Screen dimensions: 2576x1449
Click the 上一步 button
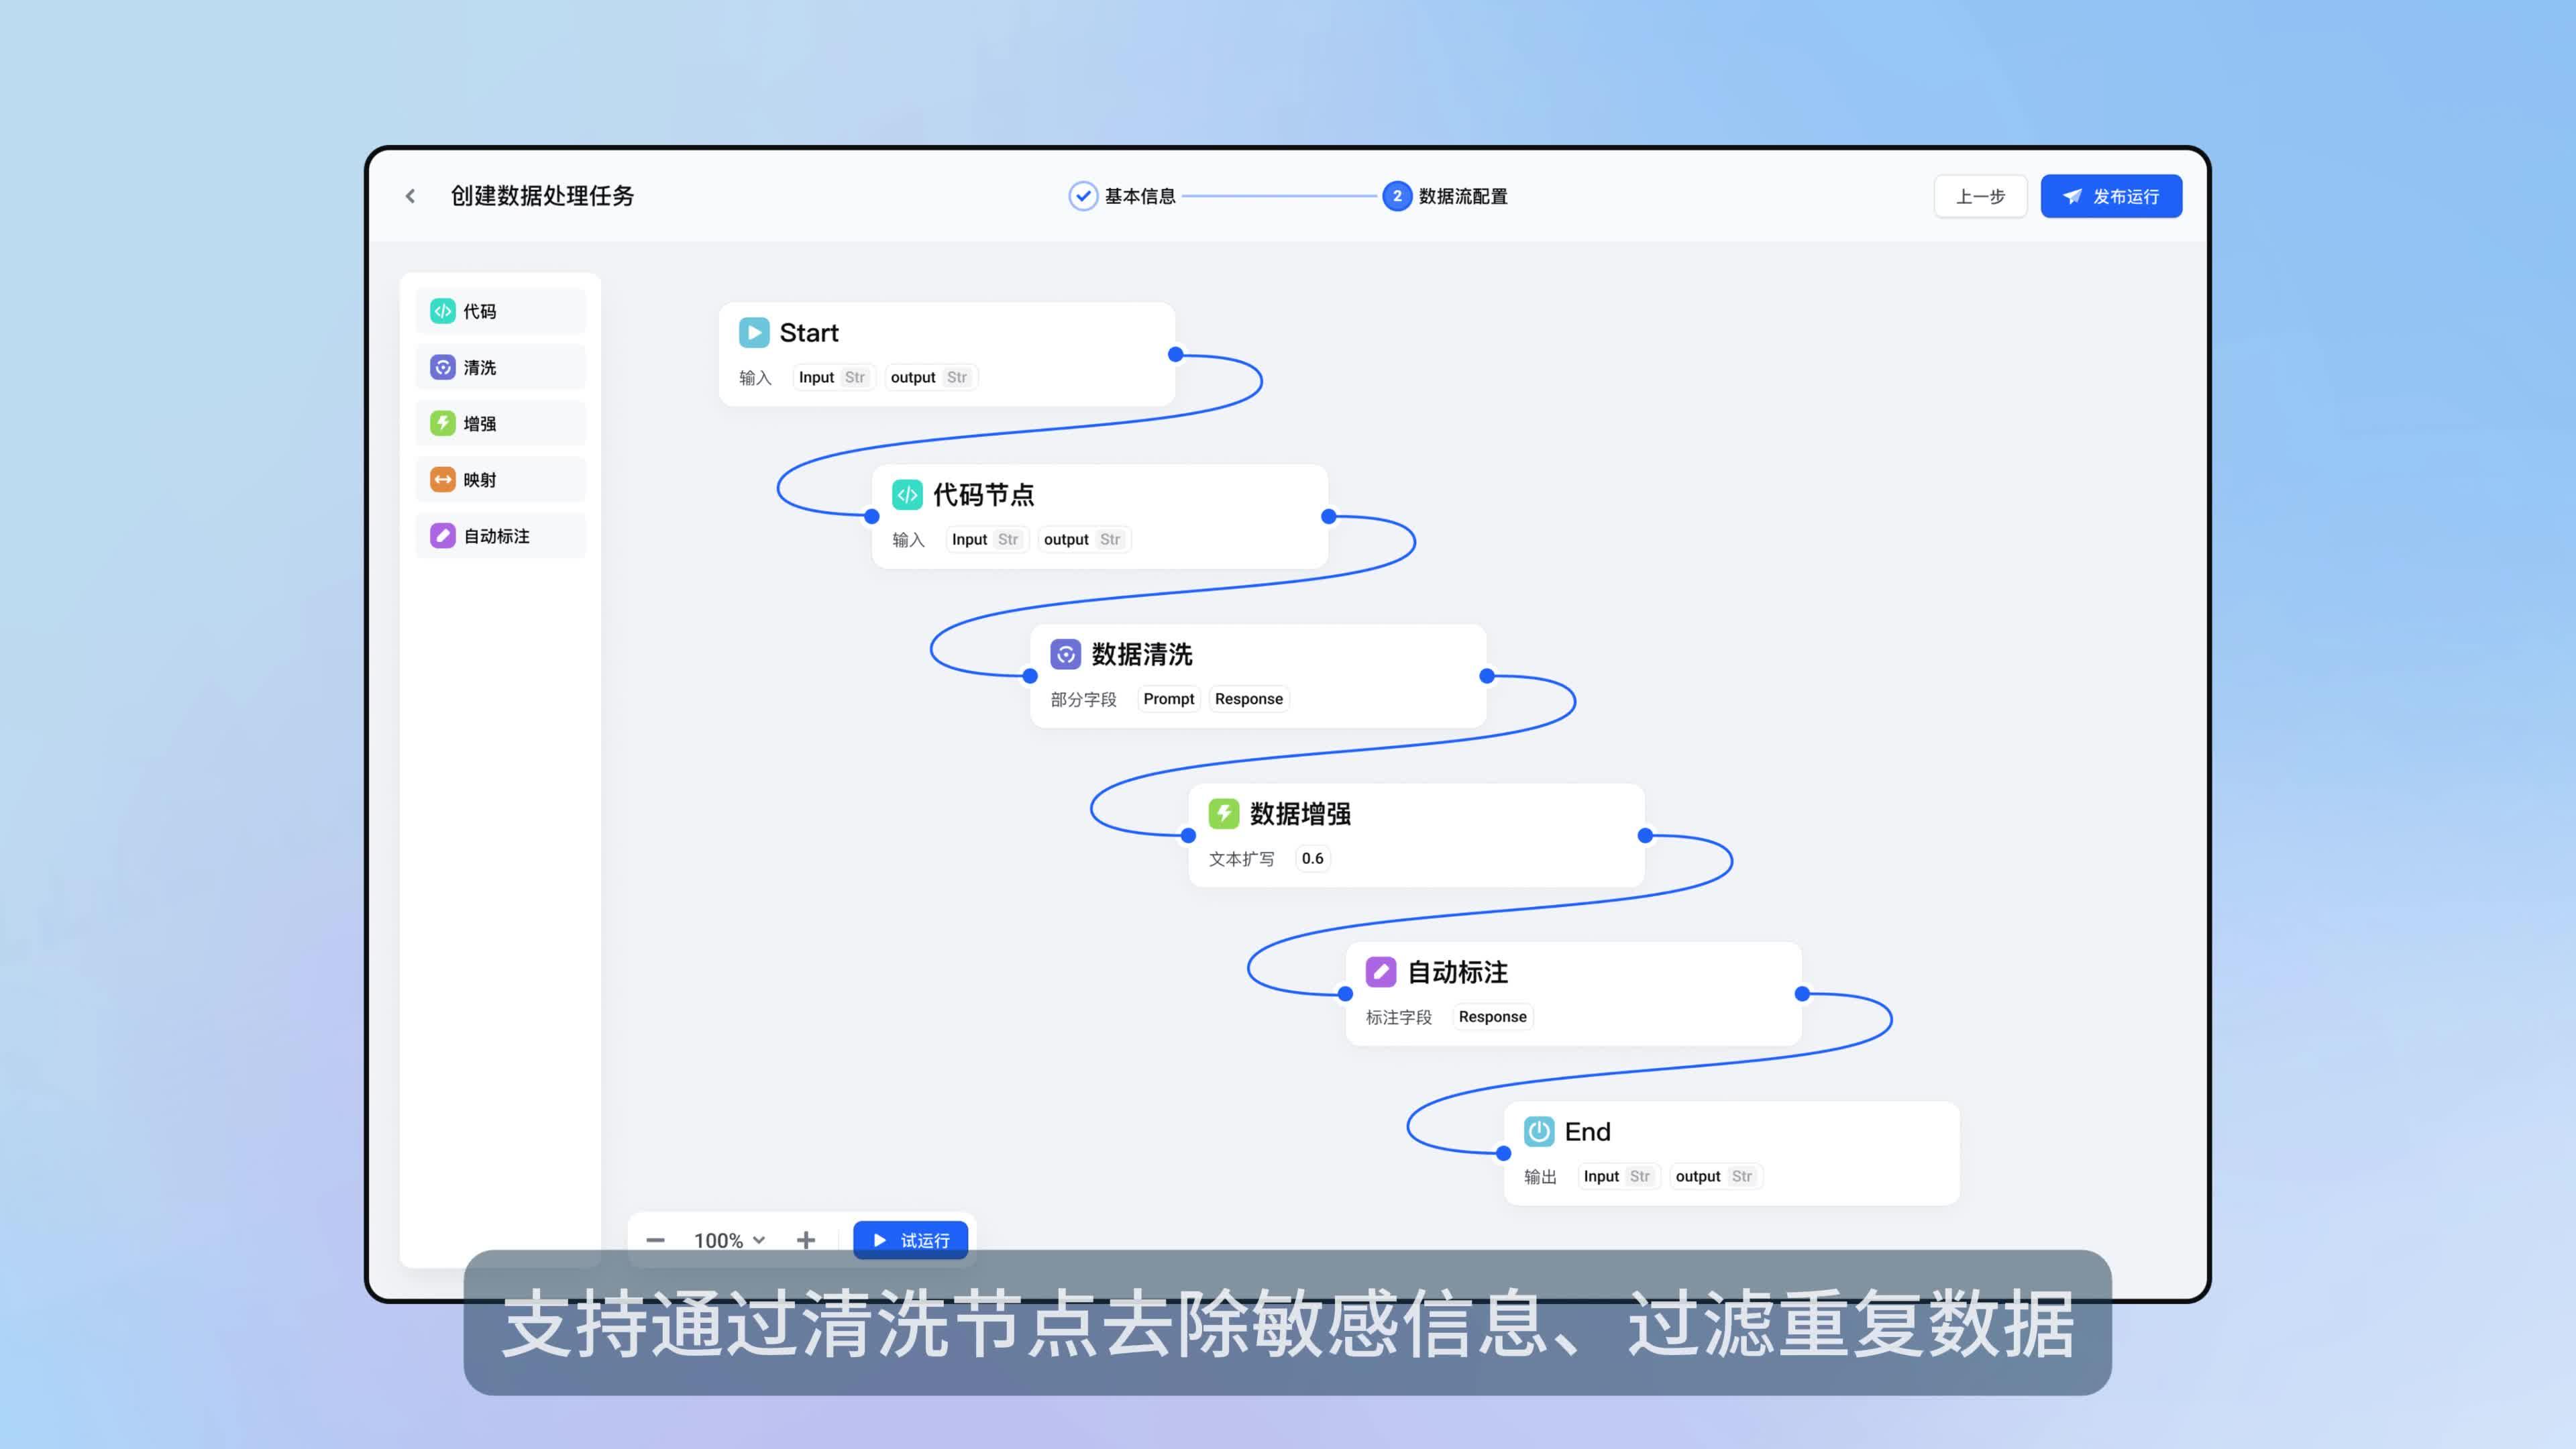pos(1980,196)
